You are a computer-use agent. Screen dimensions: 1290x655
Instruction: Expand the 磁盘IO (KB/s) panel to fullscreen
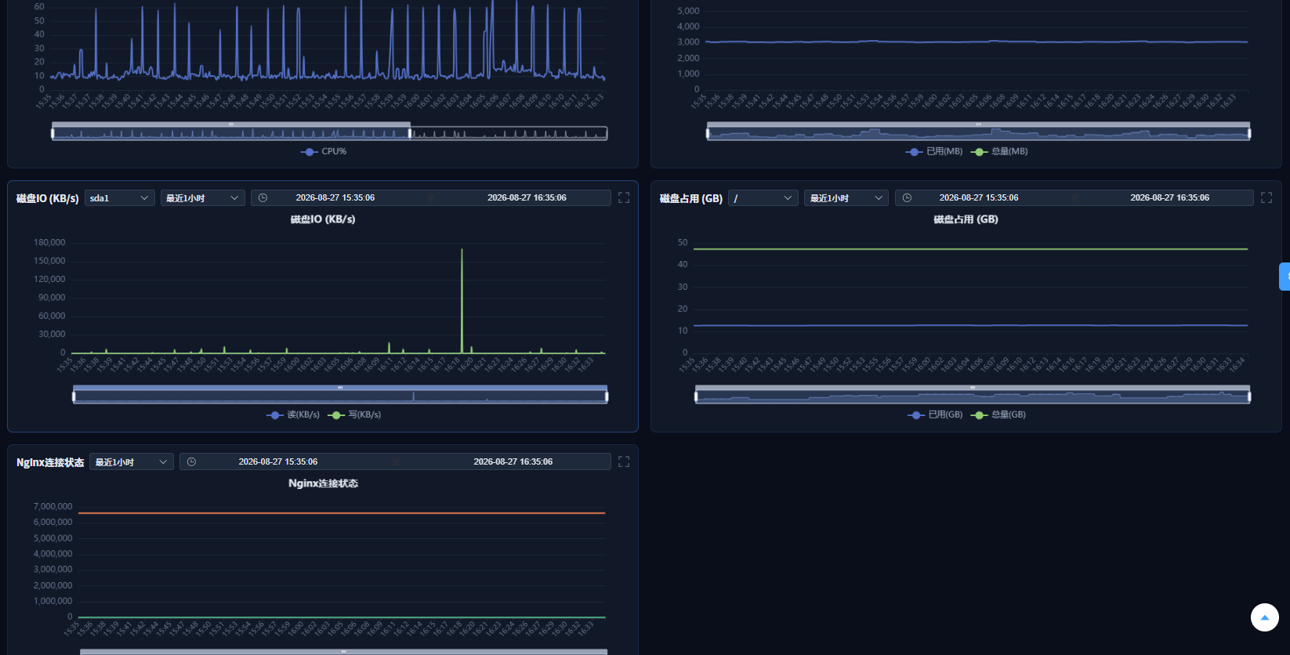click(x=624, y=198)
